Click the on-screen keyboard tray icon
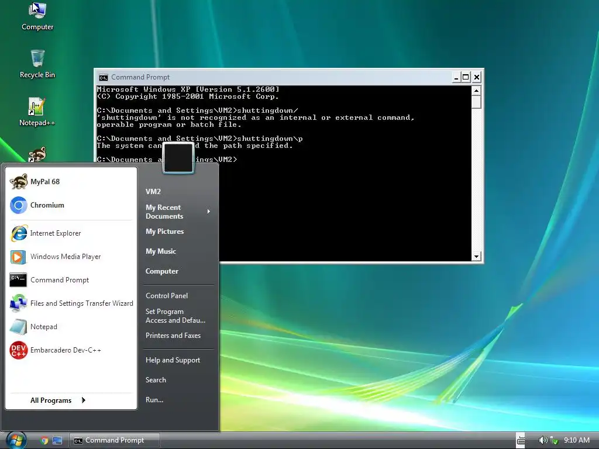 pyautogui.click(x=521, y=440)
